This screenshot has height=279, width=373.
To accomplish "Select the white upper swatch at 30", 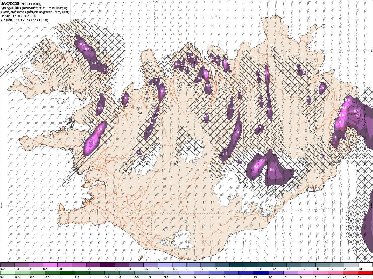I will (x=365, y=265).
